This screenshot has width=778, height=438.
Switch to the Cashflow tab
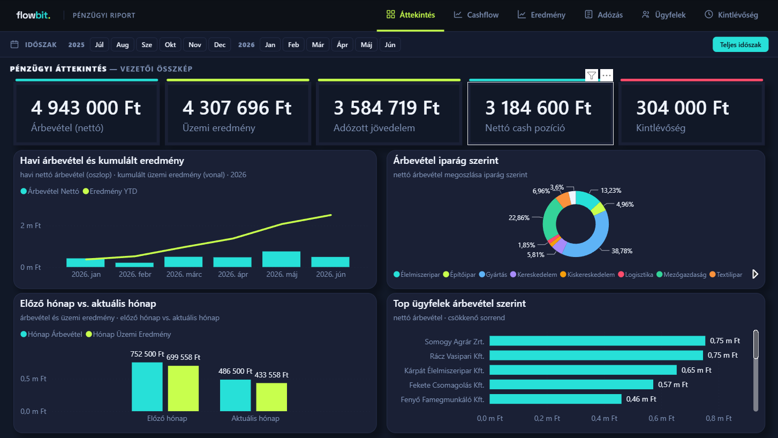click(x=476, y=15)
